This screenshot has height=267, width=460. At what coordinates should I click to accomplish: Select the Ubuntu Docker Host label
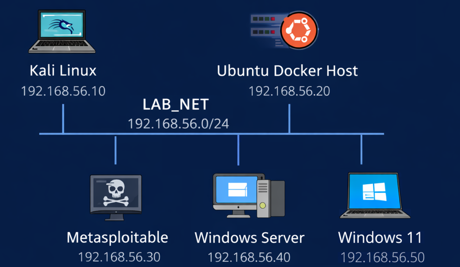(287, 71)
